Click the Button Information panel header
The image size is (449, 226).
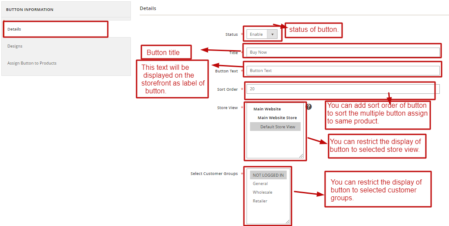[x=30, y=10]
